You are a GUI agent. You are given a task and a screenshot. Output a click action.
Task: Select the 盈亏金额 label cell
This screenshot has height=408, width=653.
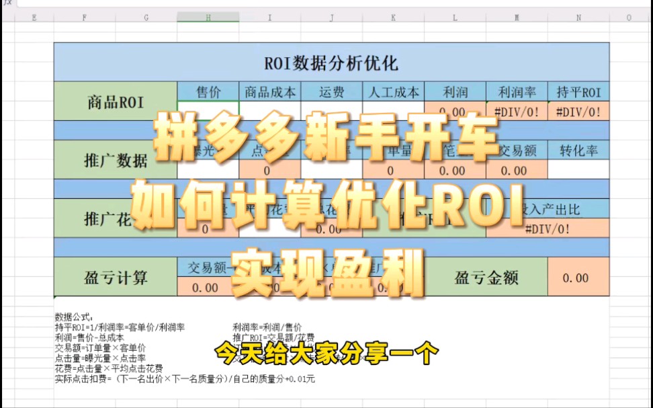[486, 277]
